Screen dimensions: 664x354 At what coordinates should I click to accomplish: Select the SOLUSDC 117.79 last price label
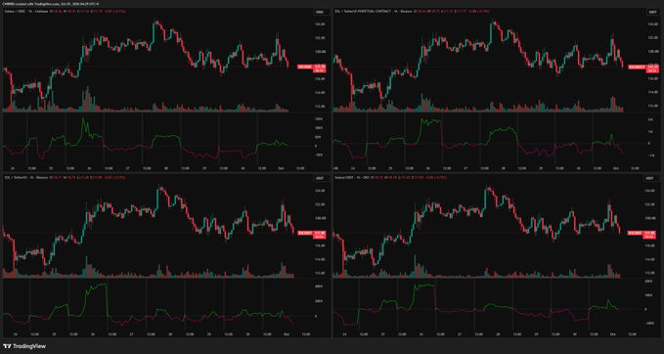(312, 68)
